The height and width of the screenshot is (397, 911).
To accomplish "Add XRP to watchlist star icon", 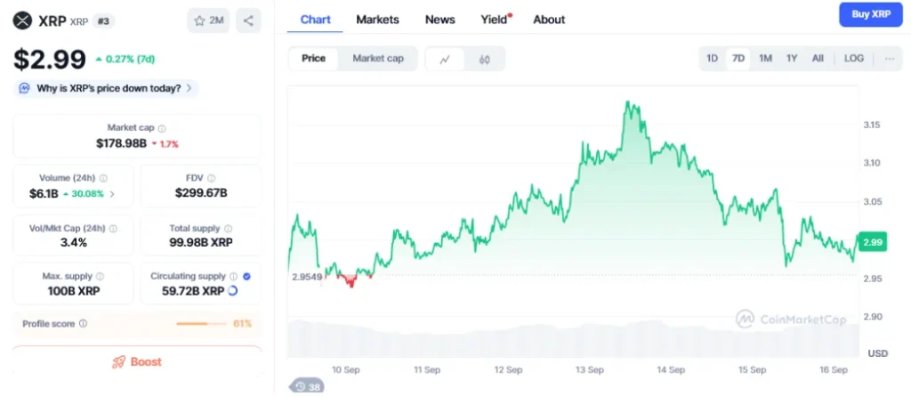I will (199, 21).
